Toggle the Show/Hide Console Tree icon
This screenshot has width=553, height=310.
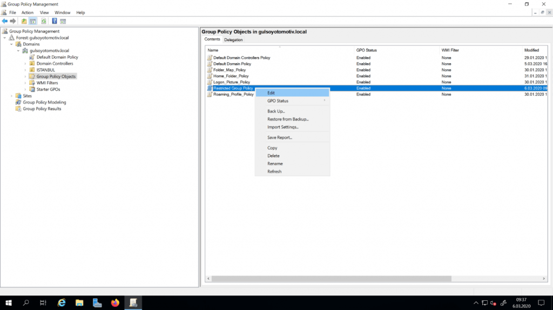[33, 21]
